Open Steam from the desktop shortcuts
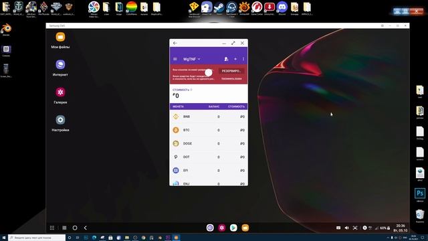 click(219, 9)
